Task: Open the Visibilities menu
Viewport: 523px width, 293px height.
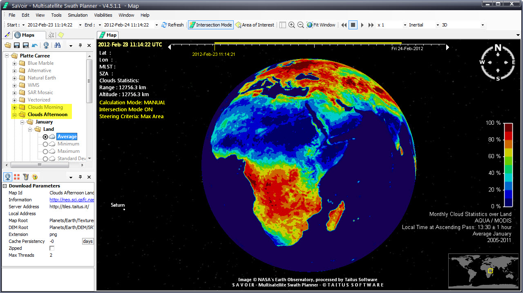Action: tap(103, 15)
